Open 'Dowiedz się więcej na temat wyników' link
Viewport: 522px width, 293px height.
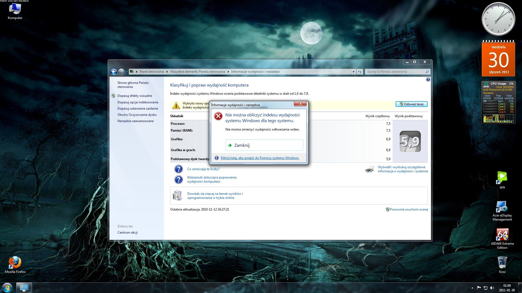click(215, 196)
